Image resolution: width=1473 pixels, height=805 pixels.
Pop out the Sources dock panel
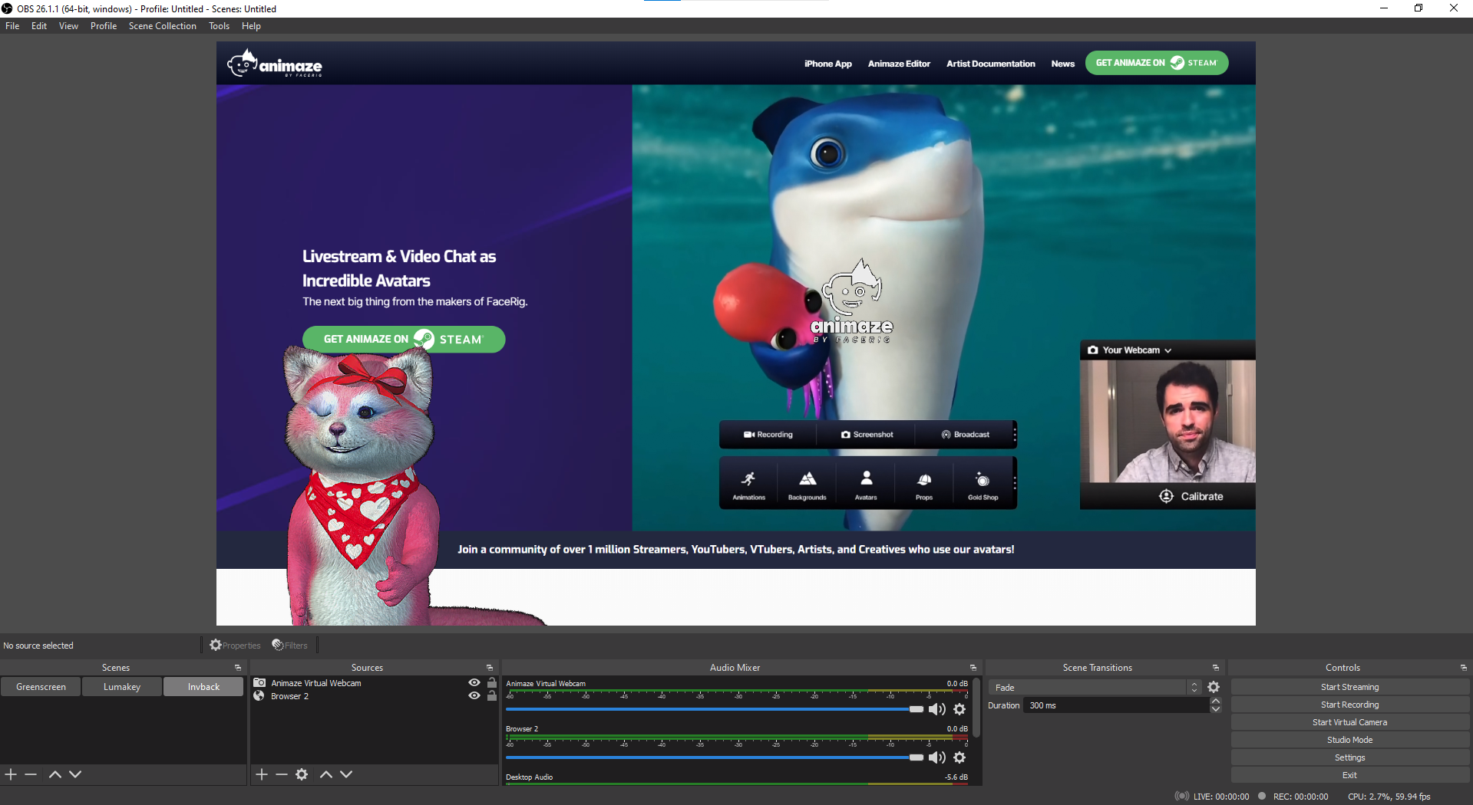[x=490, y=668]
